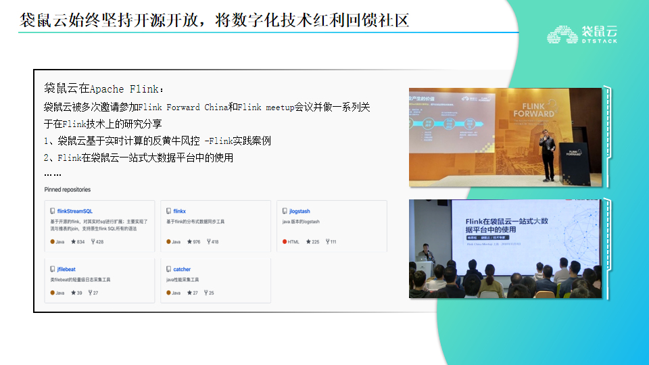Click the Java language dot in flinkStreamSQL card
The height and width of the screenshot is (365, 649).
pos(53,242)
